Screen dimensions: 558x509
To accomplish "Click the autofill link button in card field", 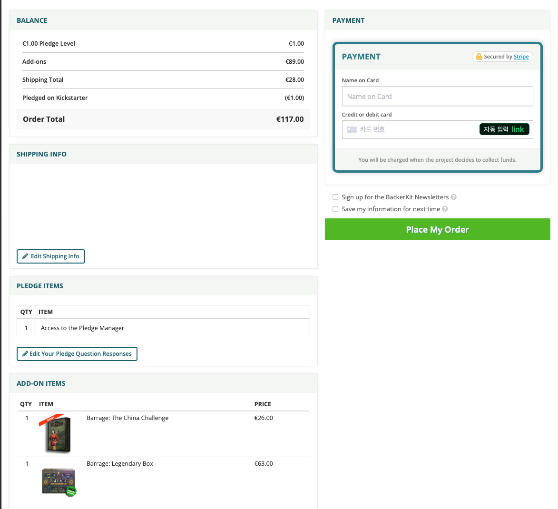I will (x=504, y=129).
